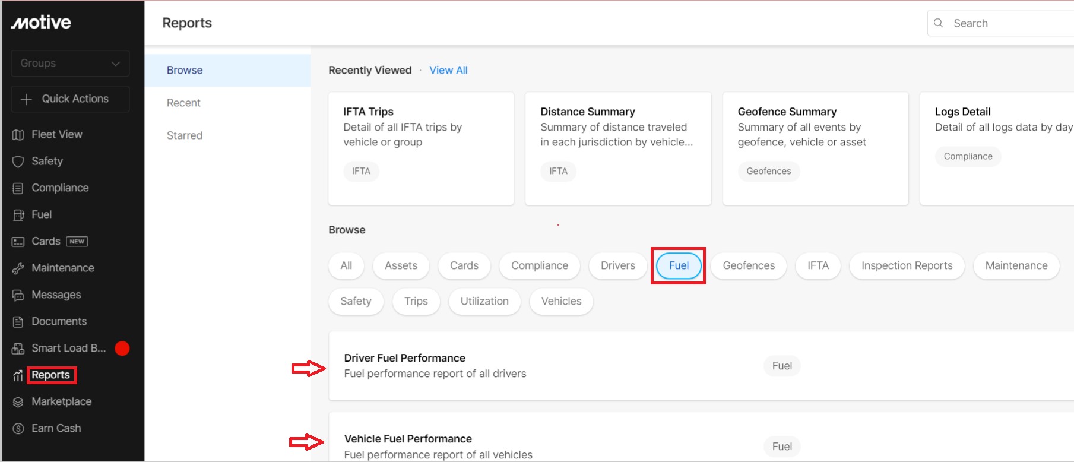This screenshot has width=1074, height=462.
Task: Open the Distance Summary report card
Action: click(618, 148)
